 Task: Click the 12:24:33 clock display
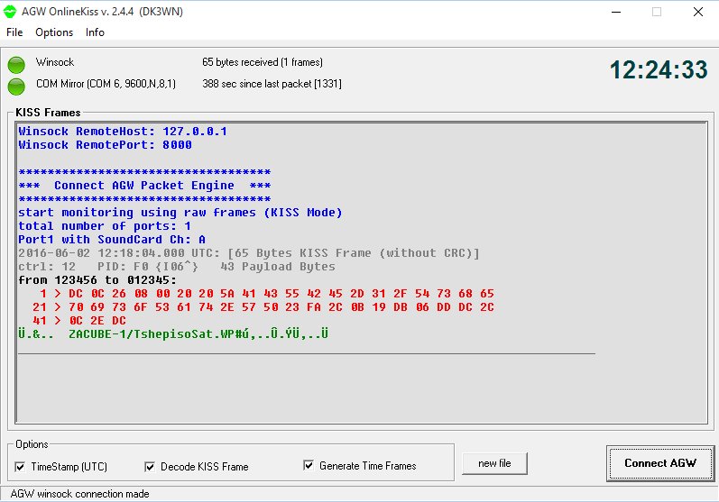pyautogui.click(x=659, y=70)
